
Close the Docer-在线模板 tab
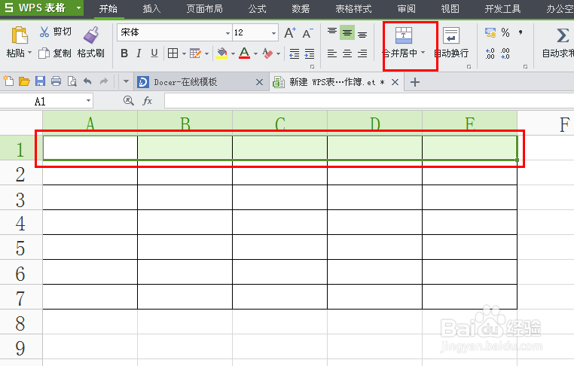pyautogui.click(x=259, y=82)
